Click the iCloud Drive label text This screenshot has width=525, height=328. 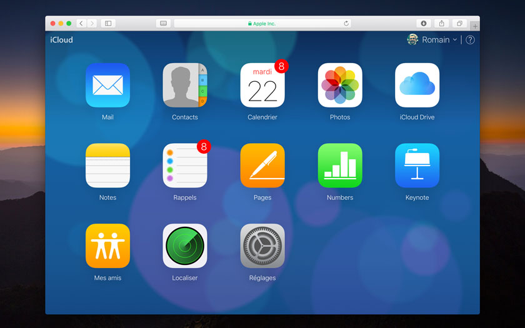click(x=417, y=117)
